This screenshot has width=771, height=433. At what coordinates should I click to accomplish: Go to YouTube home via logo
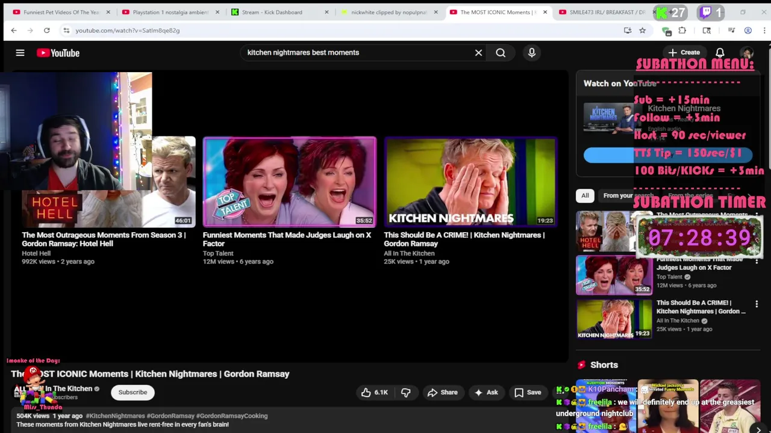(x=58, y=53)
